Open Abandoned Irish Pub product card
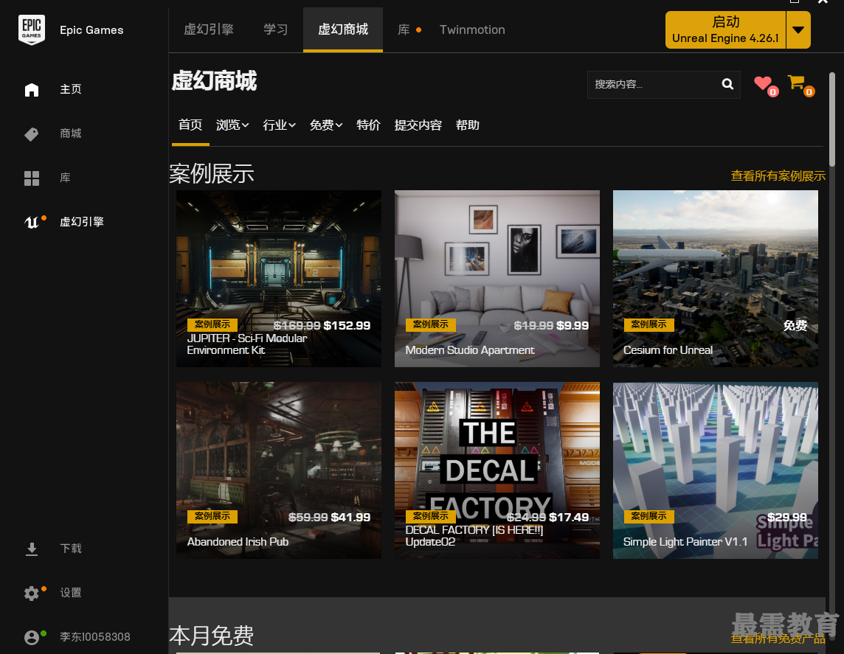The image size is (844, 654). (x=279, y=470)
